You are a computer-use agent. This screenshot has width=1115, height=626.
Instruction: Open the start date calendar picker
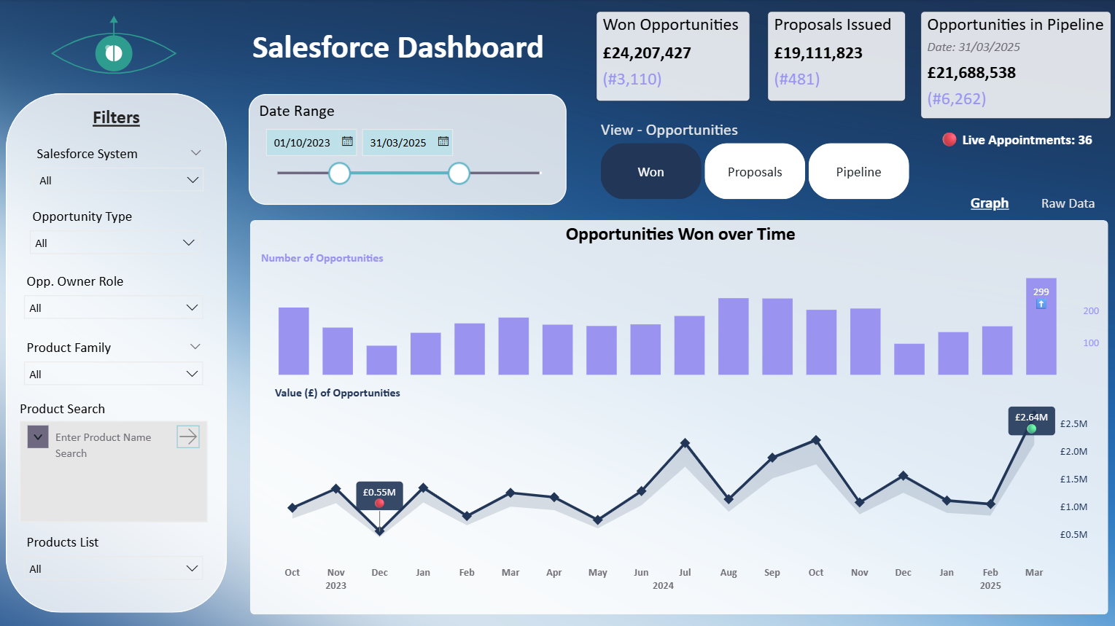click(348, 141)
